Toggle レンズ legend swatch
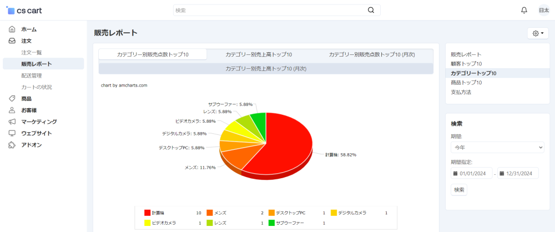This screenshot has height=232, width=555. click(210, 223)
